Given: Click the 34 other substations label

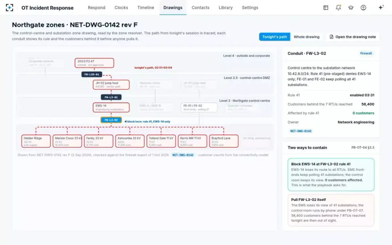Looking at the screenshot, I should 256,138.
